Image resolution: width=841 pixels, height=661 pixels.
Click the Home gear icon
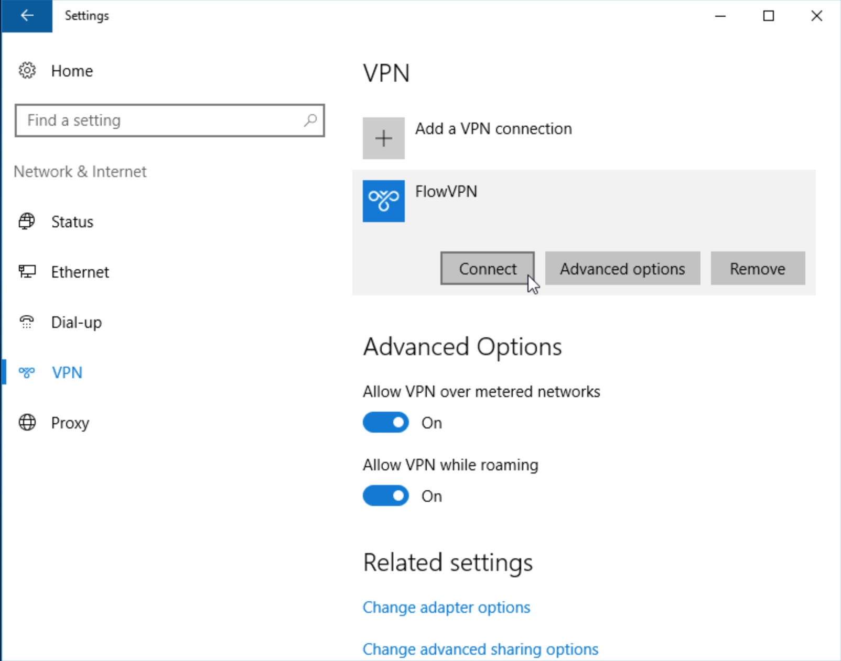coord(27,71)
